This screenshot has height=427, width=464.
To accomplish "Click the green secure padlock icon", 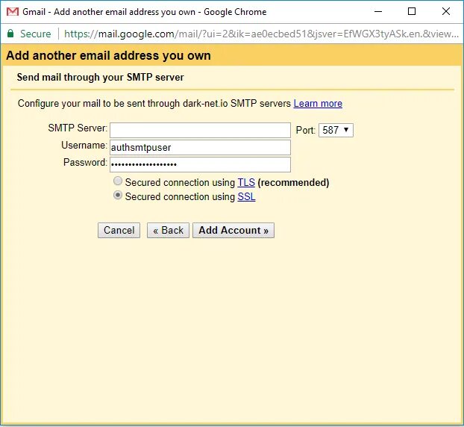I will coord(10,34).
